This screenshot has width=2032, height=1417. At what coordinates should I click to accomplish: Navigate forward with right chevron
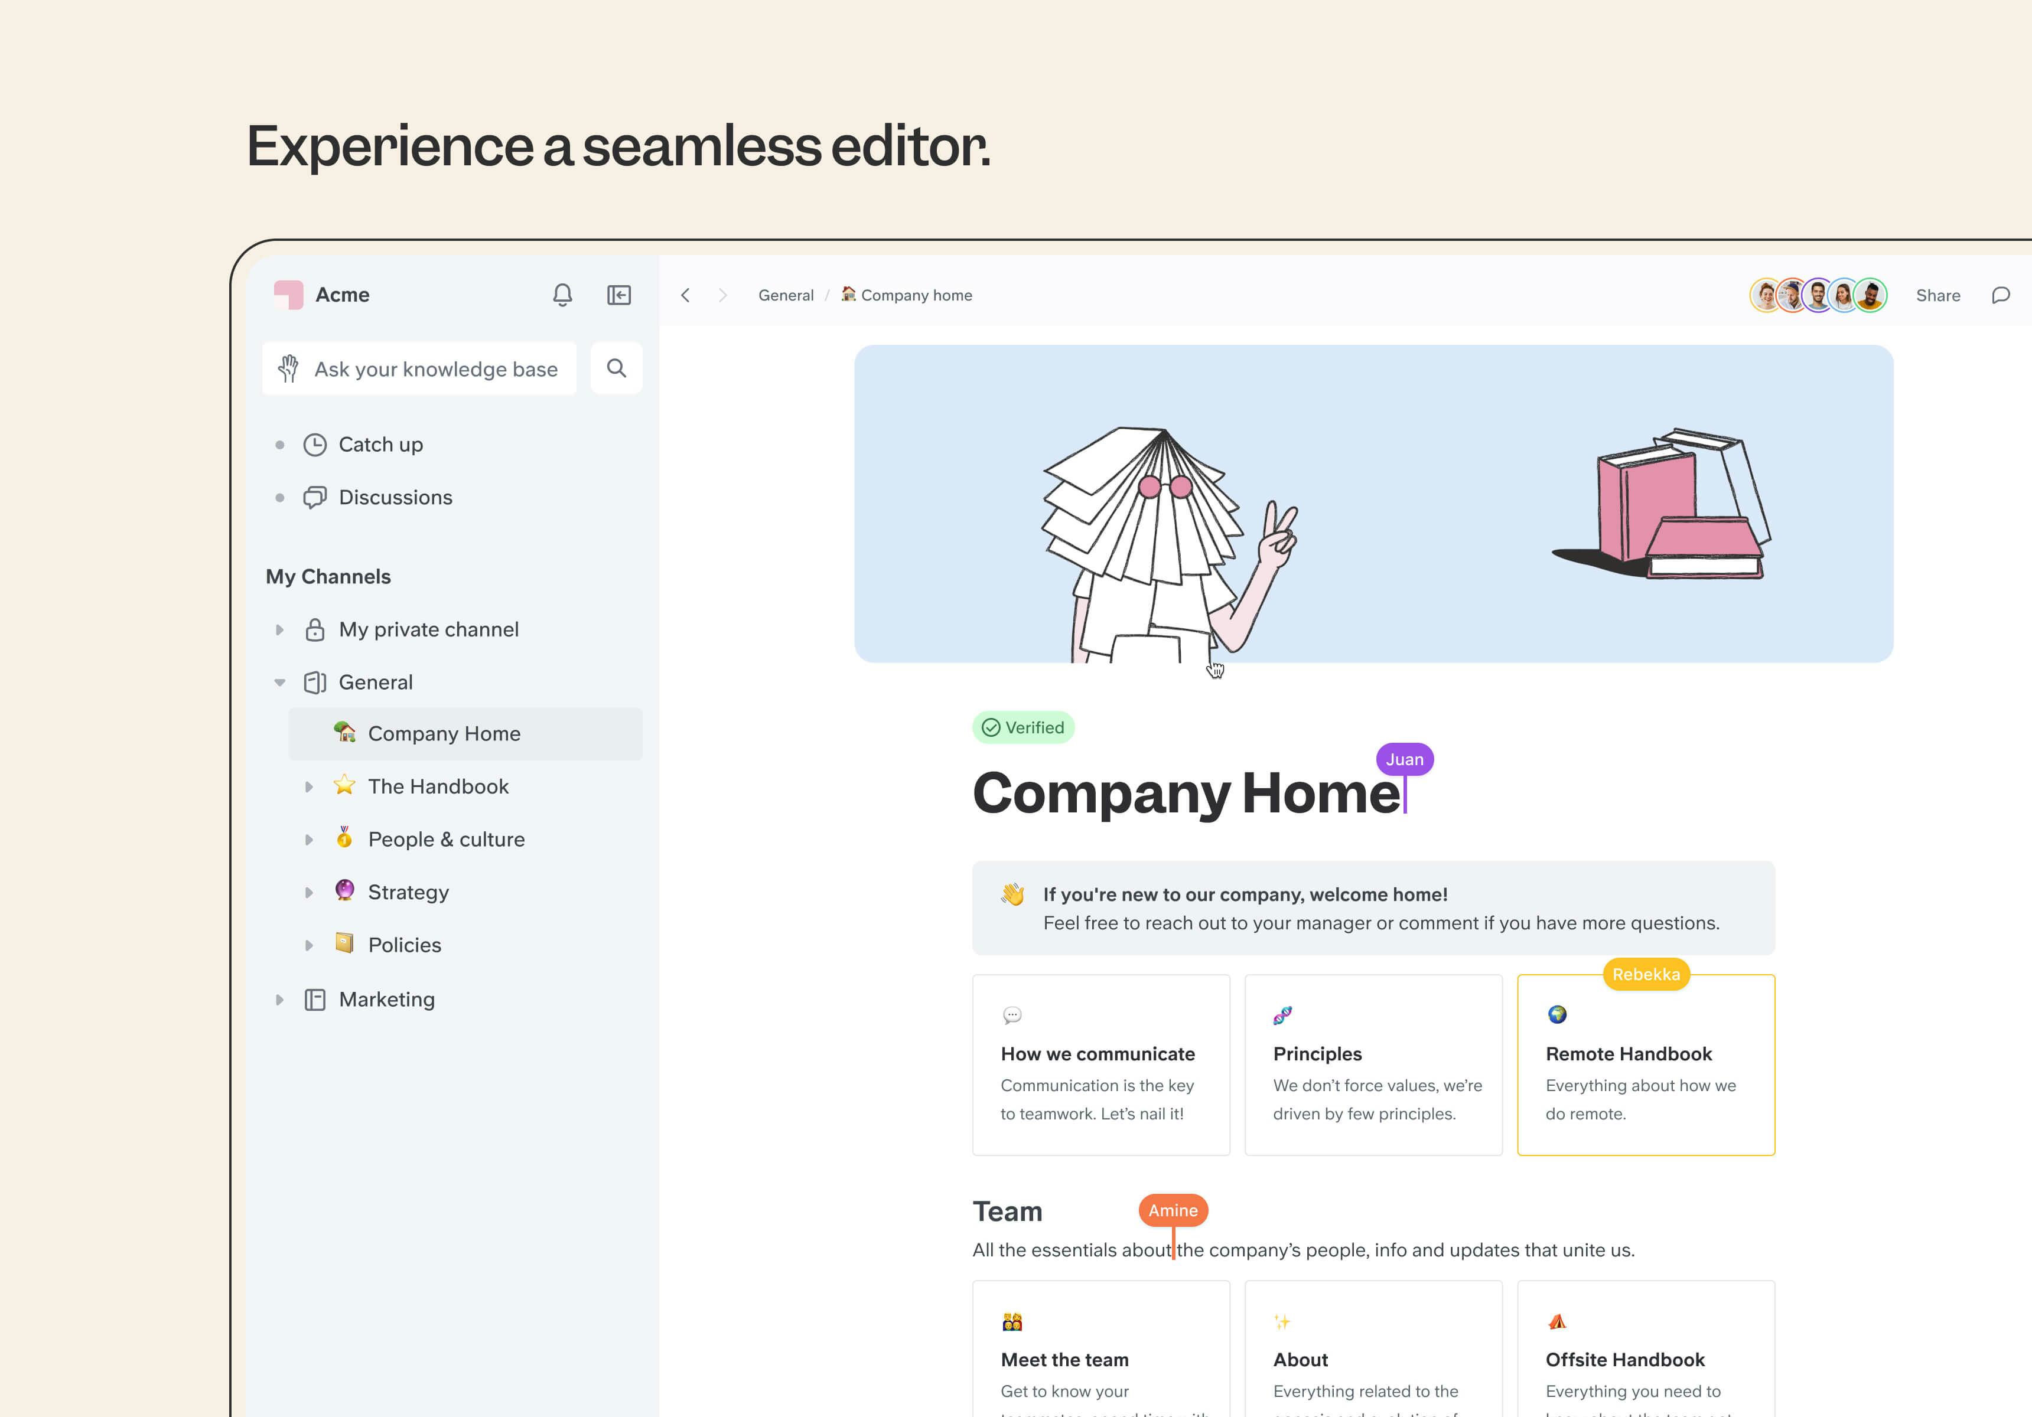point(722,295)
